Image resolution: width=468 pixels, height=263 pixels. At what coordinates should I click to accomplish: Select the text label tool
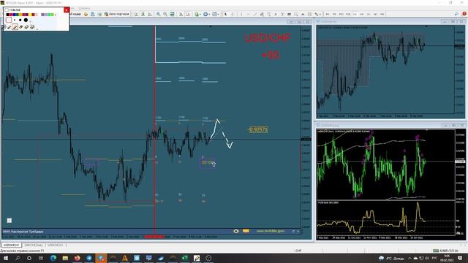coord(282,14)
